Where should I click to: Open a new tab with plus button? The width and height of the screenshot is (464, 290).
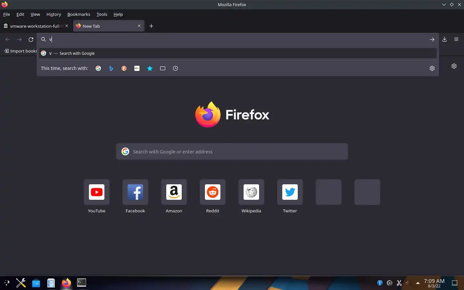151,26
